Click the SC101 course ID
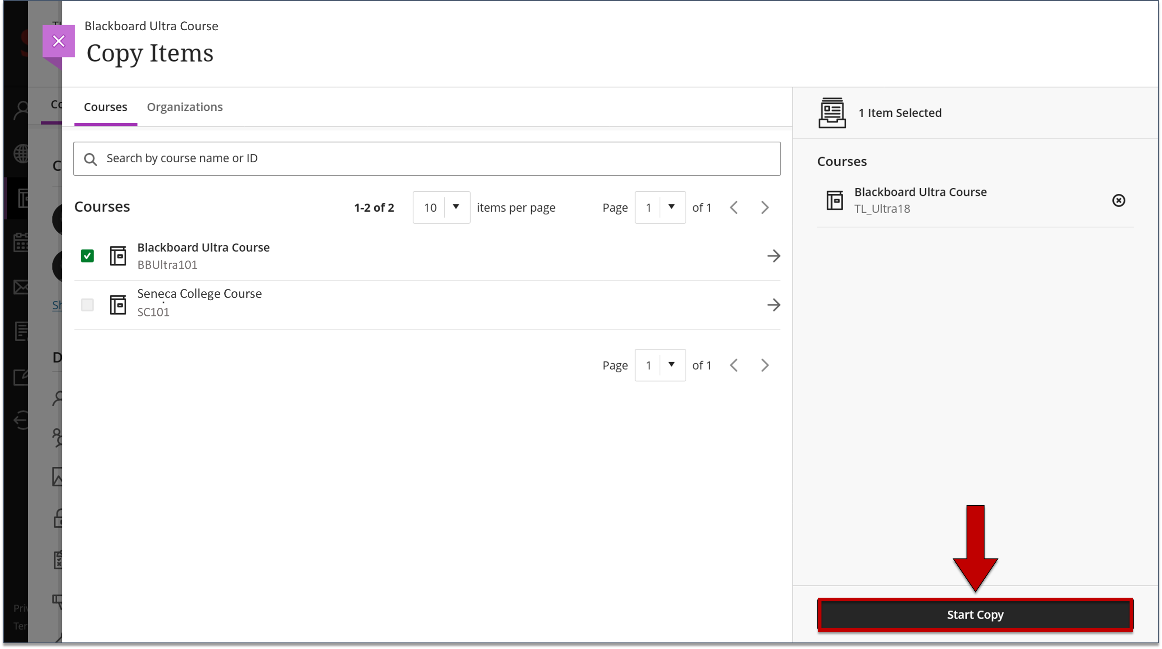 pos(154,312)
